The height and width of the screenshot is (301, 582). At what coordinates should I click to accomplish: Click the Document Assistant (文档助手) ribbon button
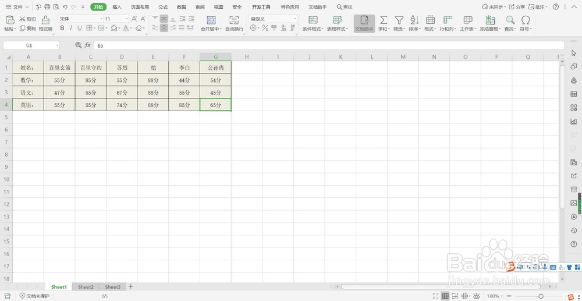364,23
